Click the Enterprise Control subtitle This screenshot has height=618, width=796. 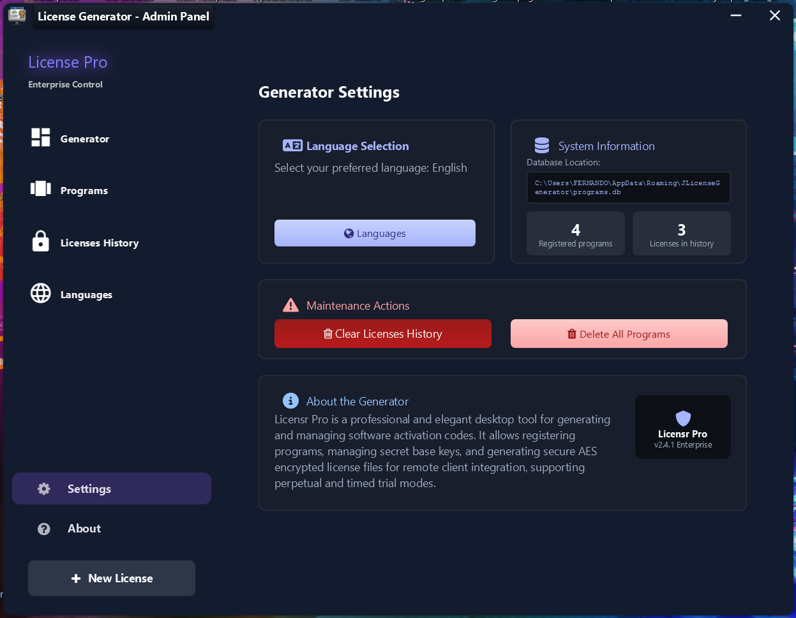pyautogui.click(x=65, y=84)
